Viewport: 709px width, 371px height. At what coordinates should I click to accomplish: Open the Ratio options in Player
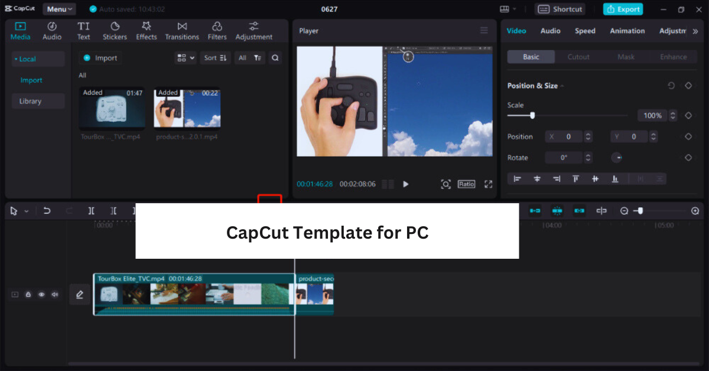[466, 184]
